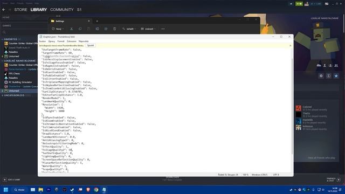Click the Copy icon in File Explorer toolbar

tap(80, 29)
